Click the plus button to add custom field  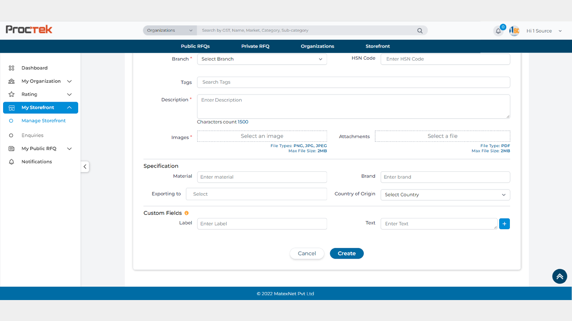pyautogui.click(x=504, y=224)
